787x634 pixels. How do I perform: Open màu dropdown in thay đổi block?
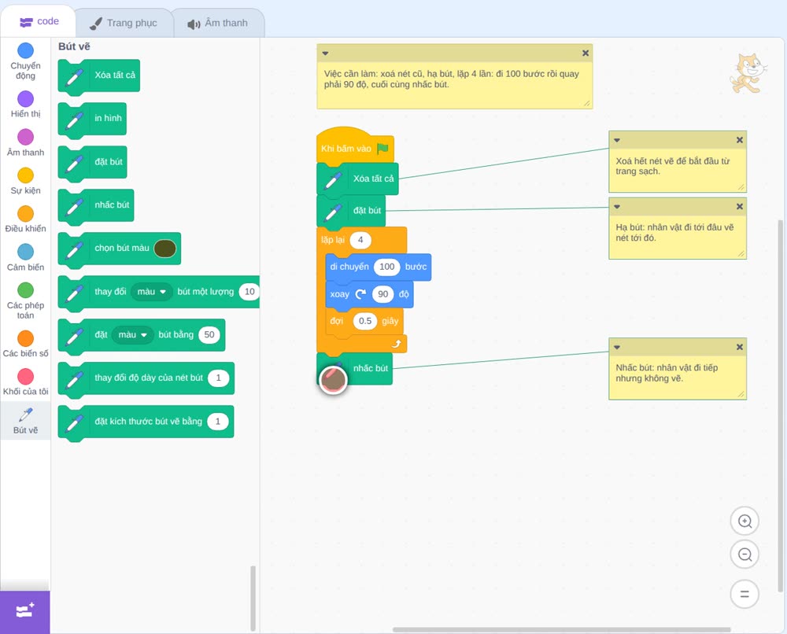[152, 292]
